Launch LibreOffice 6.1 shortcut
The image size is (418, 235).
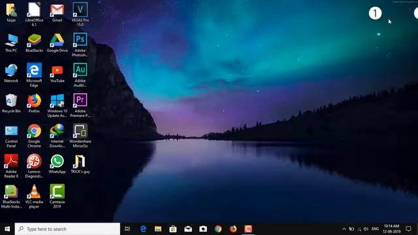[x=34, y=14]
